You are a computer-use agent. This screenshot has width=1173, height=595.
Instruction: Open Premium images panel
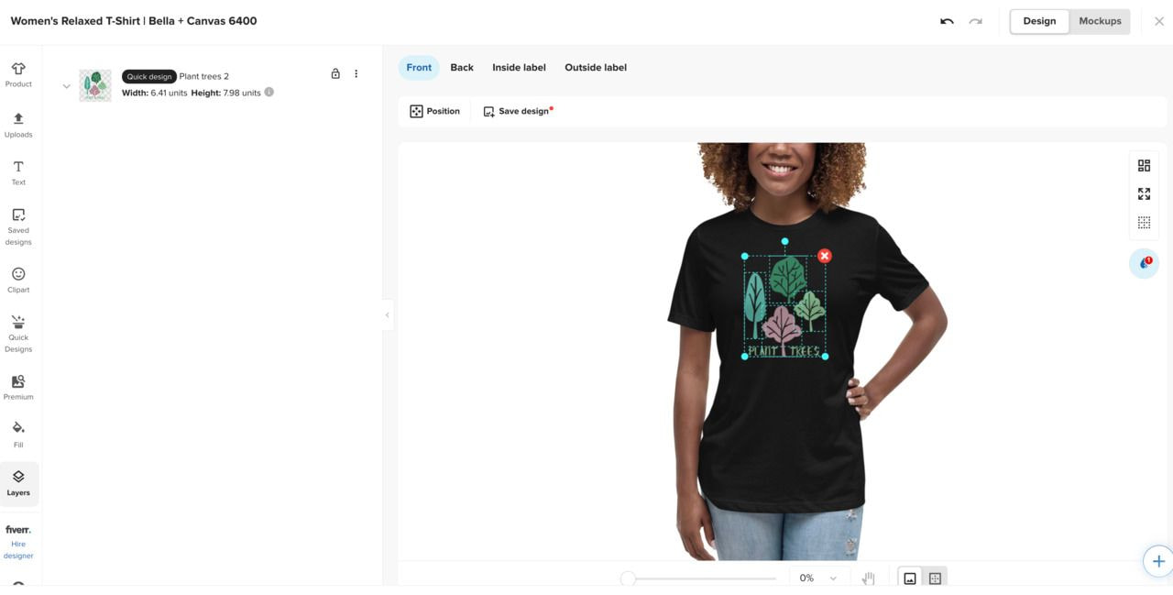point(18,387)
